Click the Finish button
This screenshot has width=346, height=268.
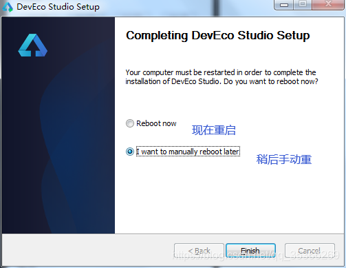250,251
